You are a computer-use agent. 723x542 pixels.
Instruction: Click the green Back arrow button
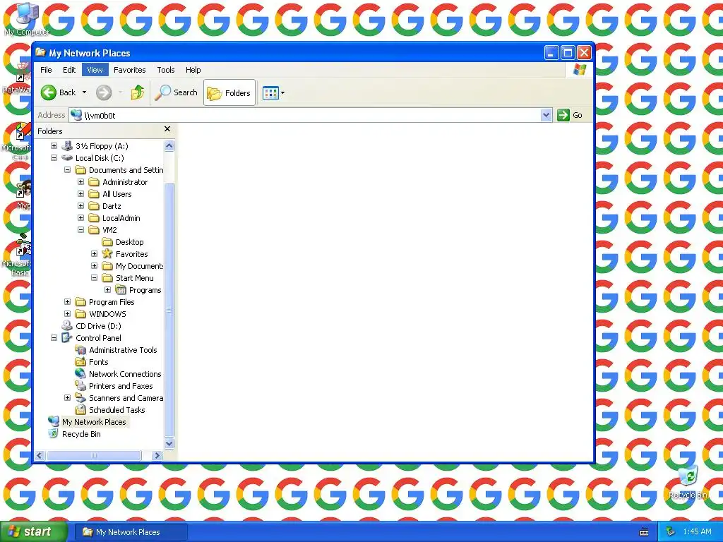click(49, 92)
